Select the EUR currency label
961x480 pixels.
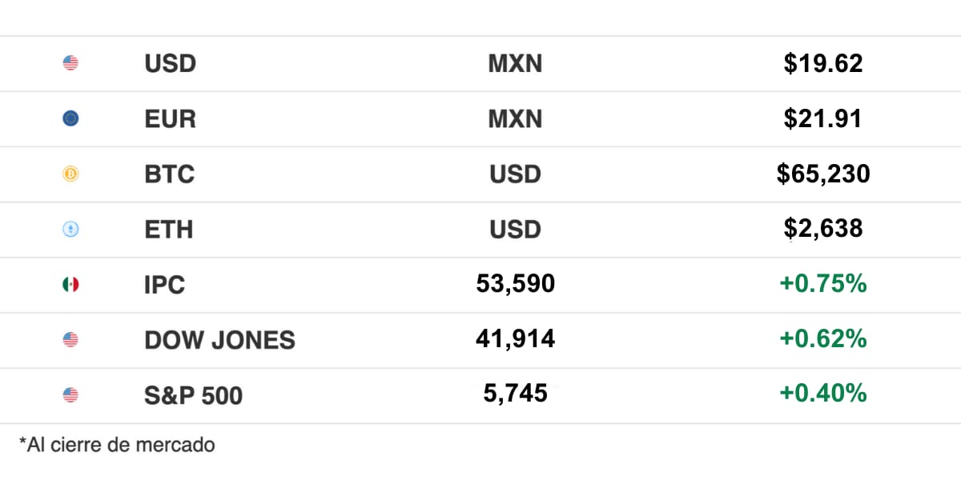pyautogui.click(x=170, y=119)
